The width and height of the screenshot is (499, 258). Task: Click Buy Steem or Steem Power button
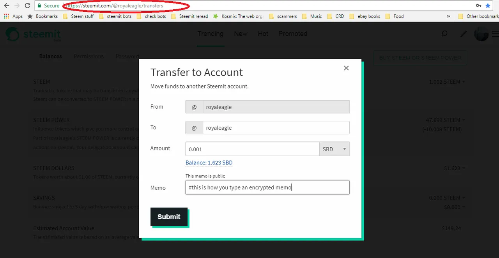pos(420,58)
